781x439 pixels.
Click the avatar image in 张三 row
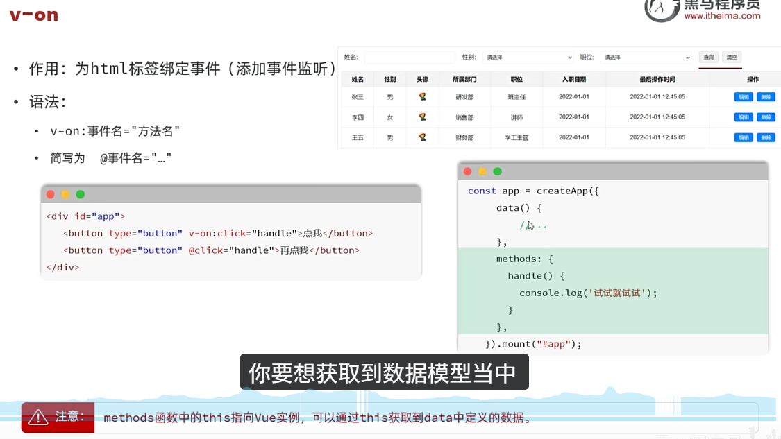pyautogui.click(x=422, y=96)
